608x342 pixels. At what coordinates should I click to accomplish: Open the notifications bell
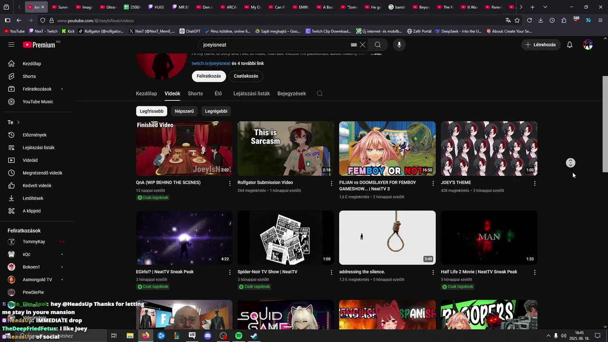pos(570,45)
